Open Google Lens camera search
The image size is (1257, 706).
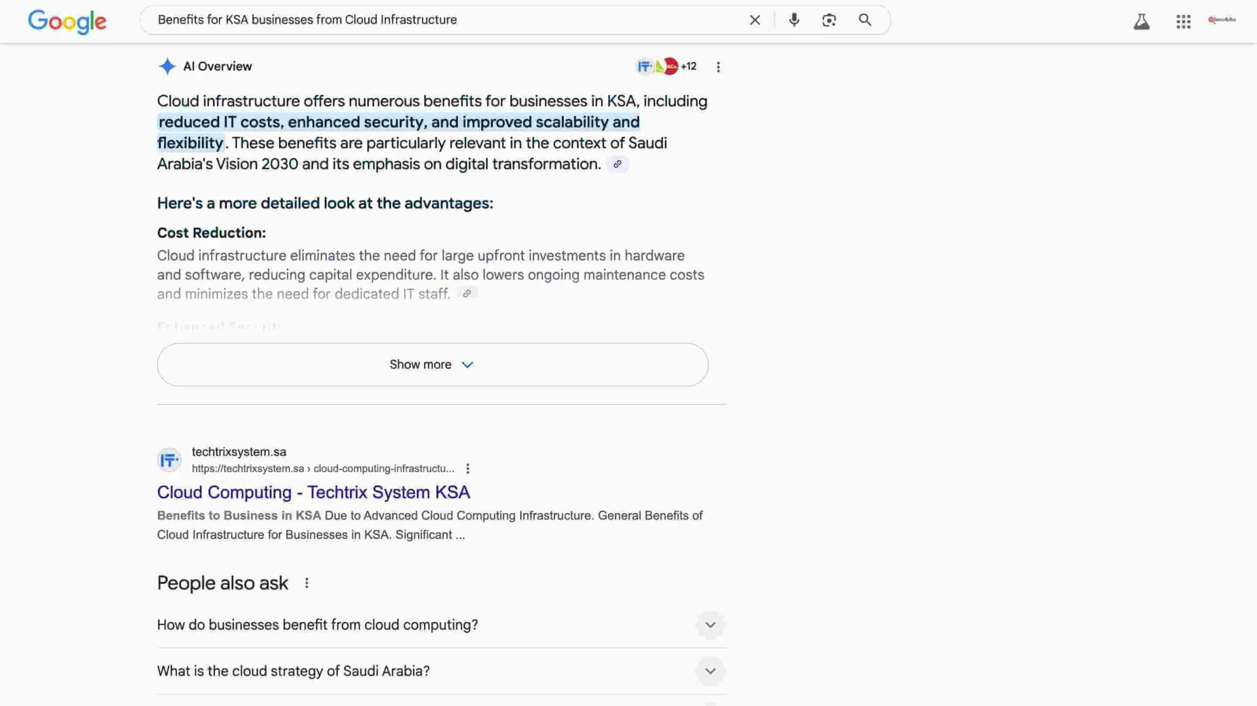(x=829, y=20)
